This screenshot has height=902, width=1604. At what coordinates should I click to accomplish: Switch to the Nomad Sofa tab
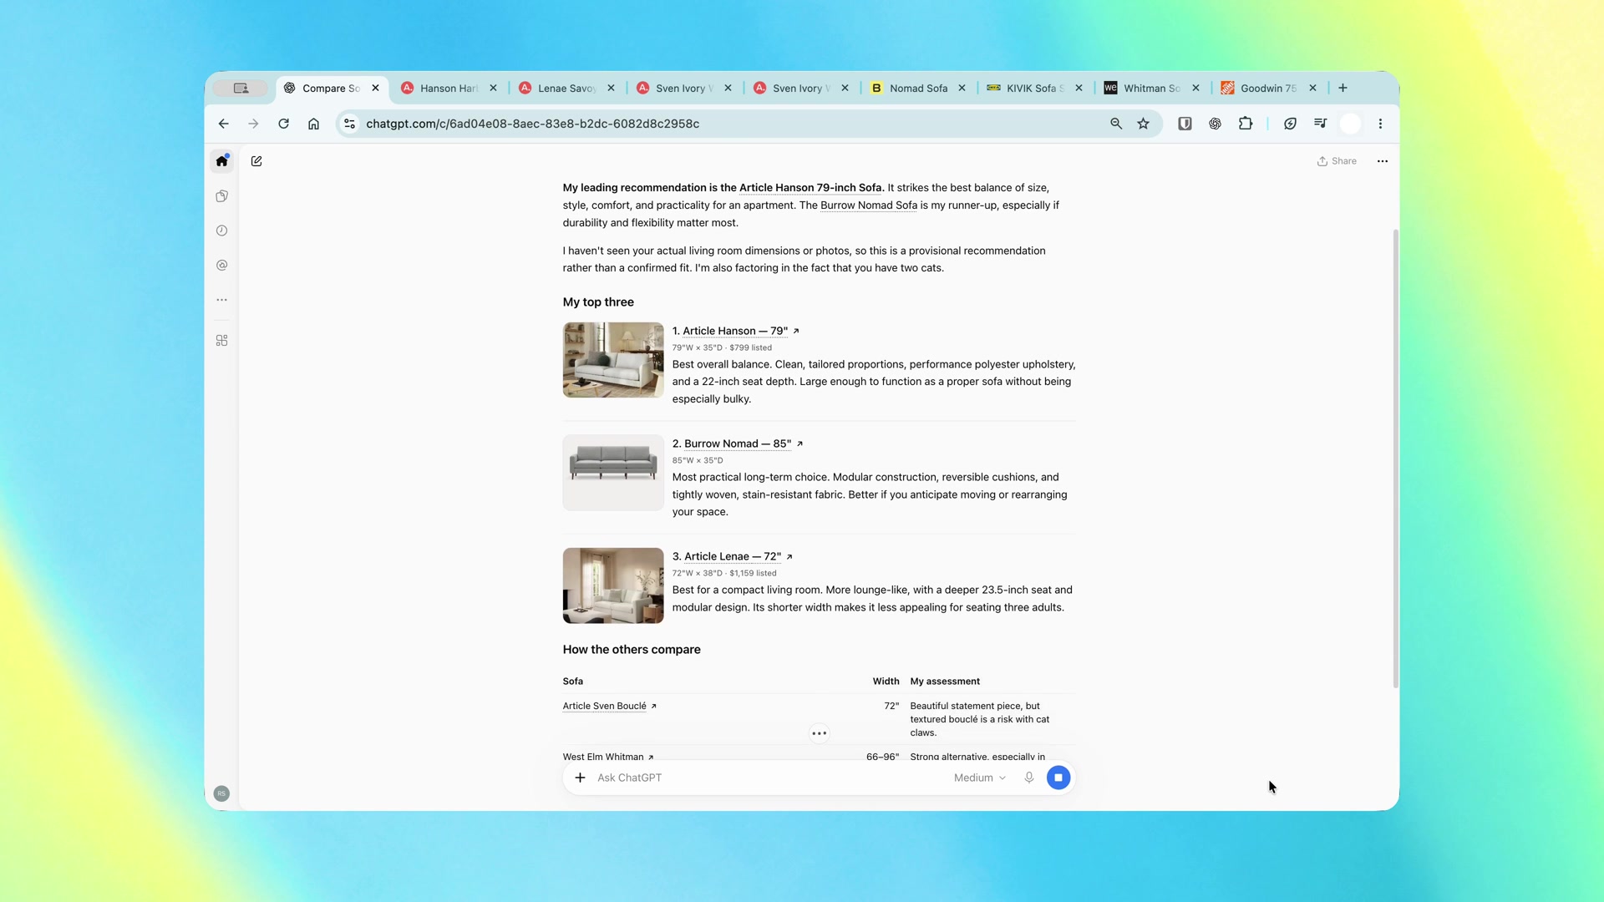point(918,88)
